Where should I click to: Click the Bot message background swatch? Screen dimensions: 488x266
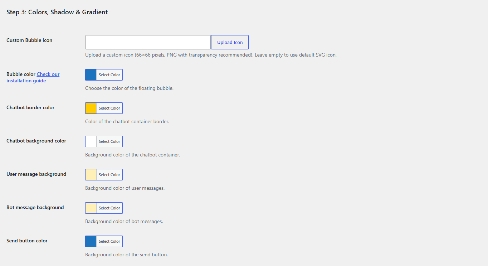point(91,208)
